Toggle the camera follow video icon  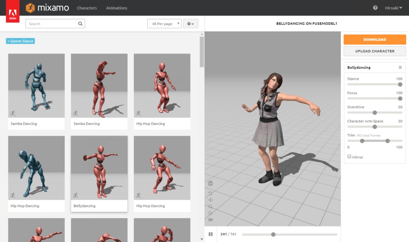click(x=211, y=220)
